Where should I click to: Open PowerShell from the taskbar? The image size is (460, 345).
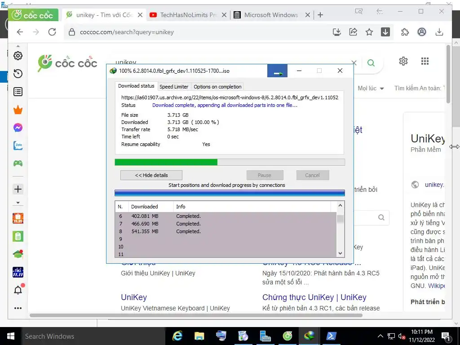331,336
